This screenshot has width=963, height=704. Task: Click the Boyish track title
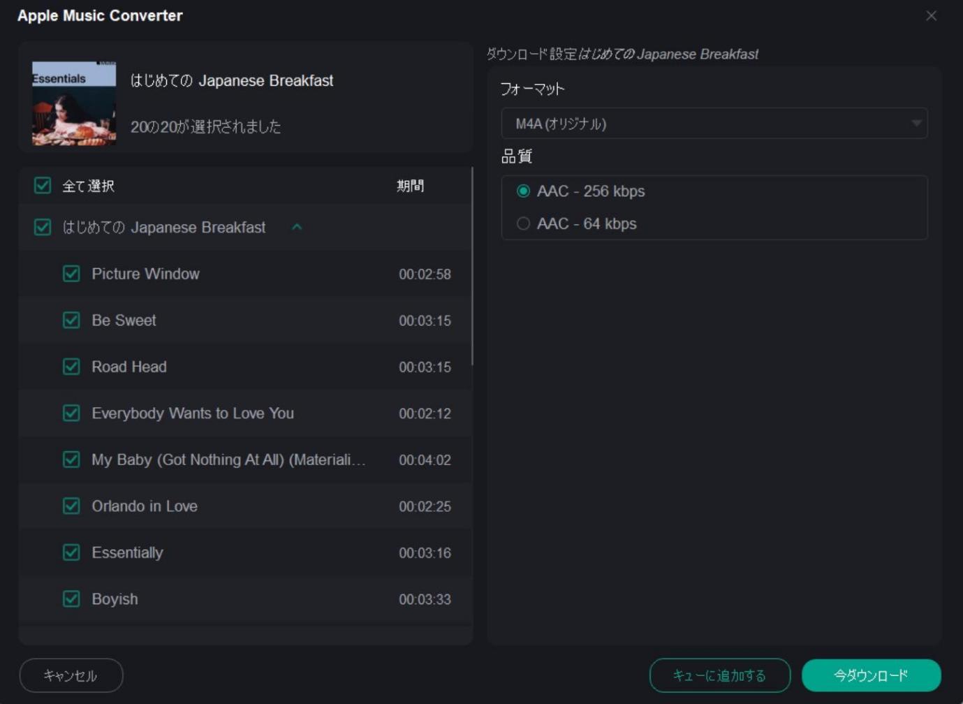coord(115,599)
